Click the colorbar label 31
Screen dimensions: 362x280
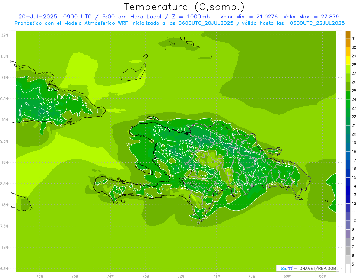(x=354, y=39)
